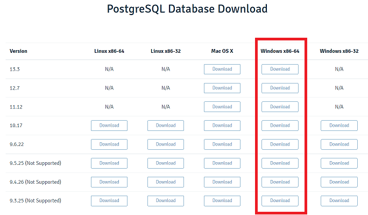Screen dimensions: 368x215
Task: Download version 10.17 for Linux x86-64
Action: pos(109,126)
